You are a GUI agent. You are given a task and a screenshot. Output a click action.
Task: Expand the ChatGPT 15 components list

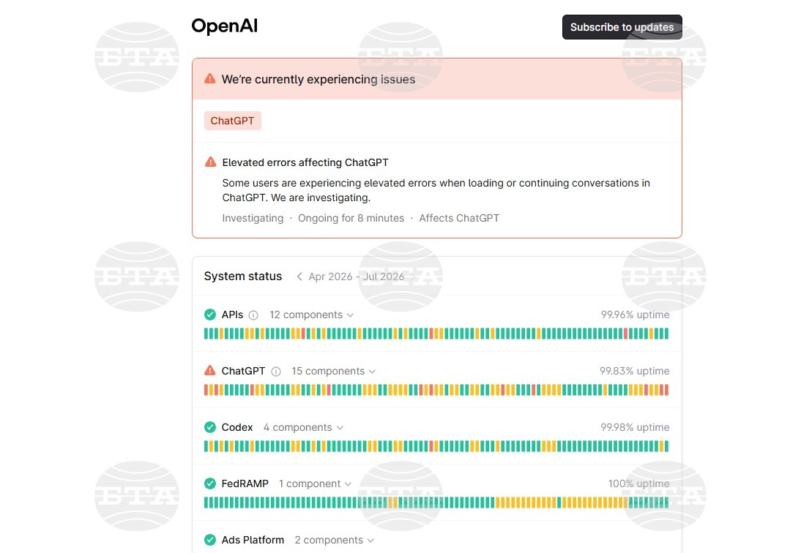(334, 371)
